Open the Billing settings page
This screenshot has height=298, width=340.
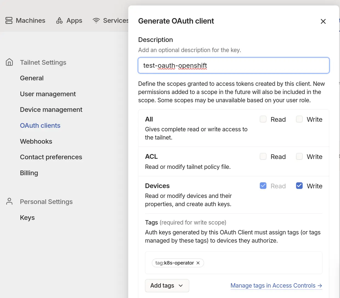tap(29, 173)
